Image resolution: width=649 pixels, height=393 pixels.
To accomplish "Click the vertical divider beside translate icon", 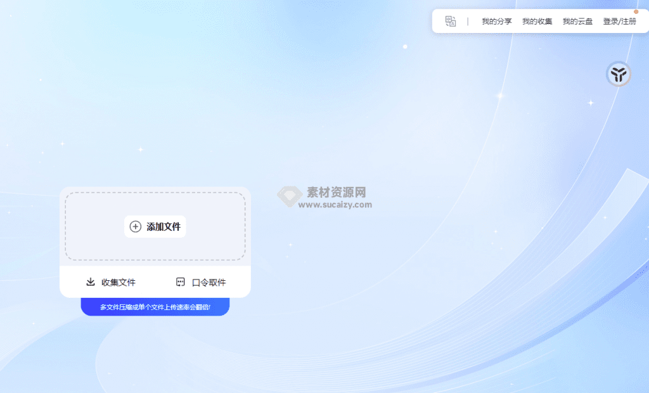I will [x=468, y=21].
